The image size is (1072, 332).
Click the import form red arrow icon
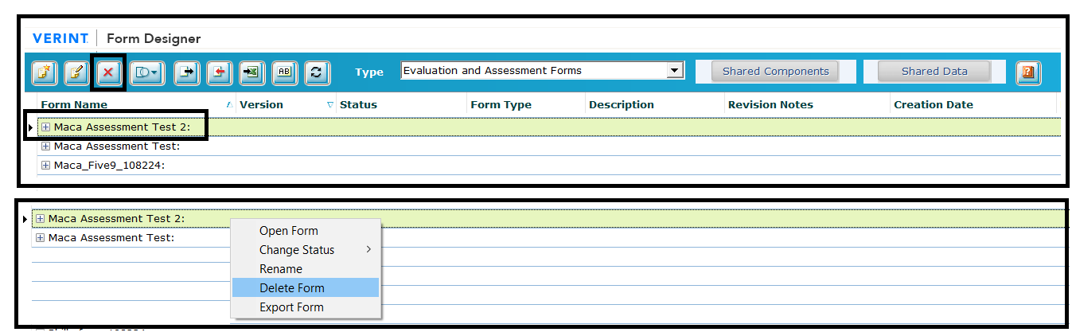tap(219, 72)
